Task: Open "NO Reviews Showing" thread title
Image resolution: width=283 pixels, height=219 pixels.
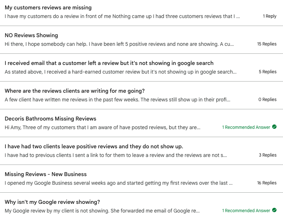Action: click(x=31, y=35)
